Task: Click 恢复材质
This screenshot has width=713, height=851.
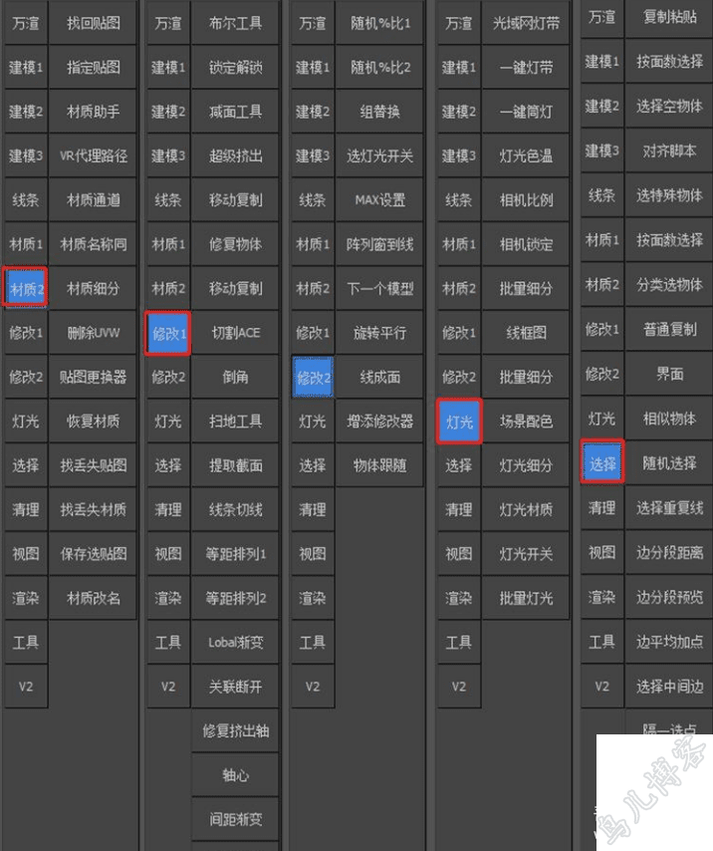Action: coord(93,422)
